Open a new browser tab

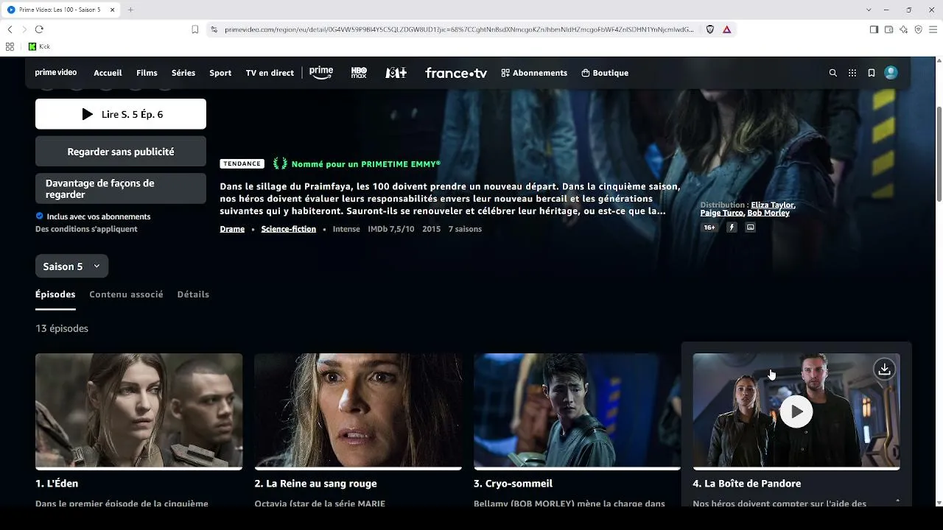tap(130, 10)
